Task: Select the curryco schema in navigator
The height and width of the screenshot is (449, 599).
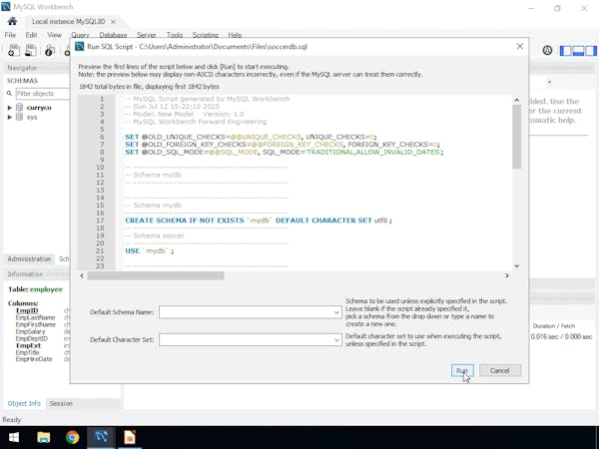Action: click(39, 108)
